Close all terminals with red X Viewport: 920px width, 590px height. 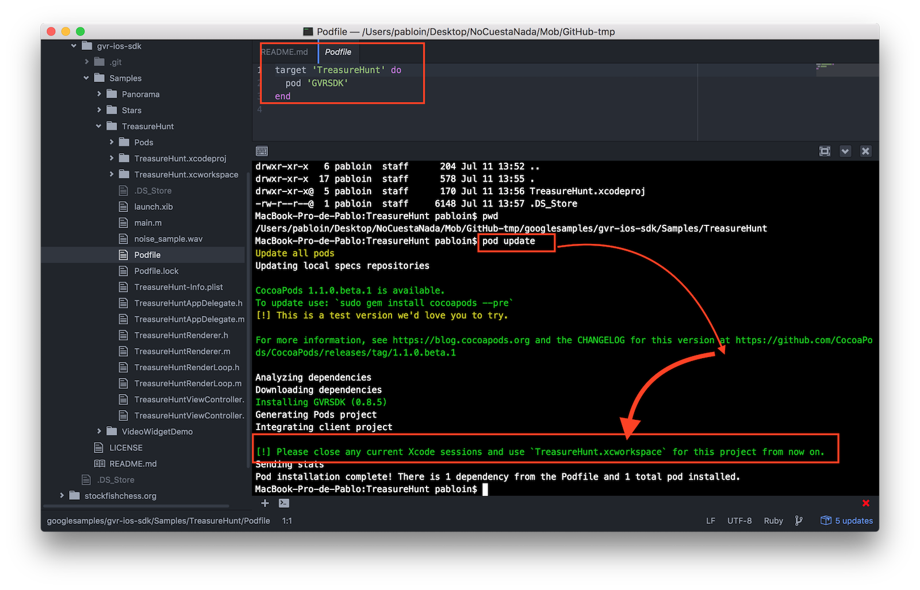tap(866, 503)
